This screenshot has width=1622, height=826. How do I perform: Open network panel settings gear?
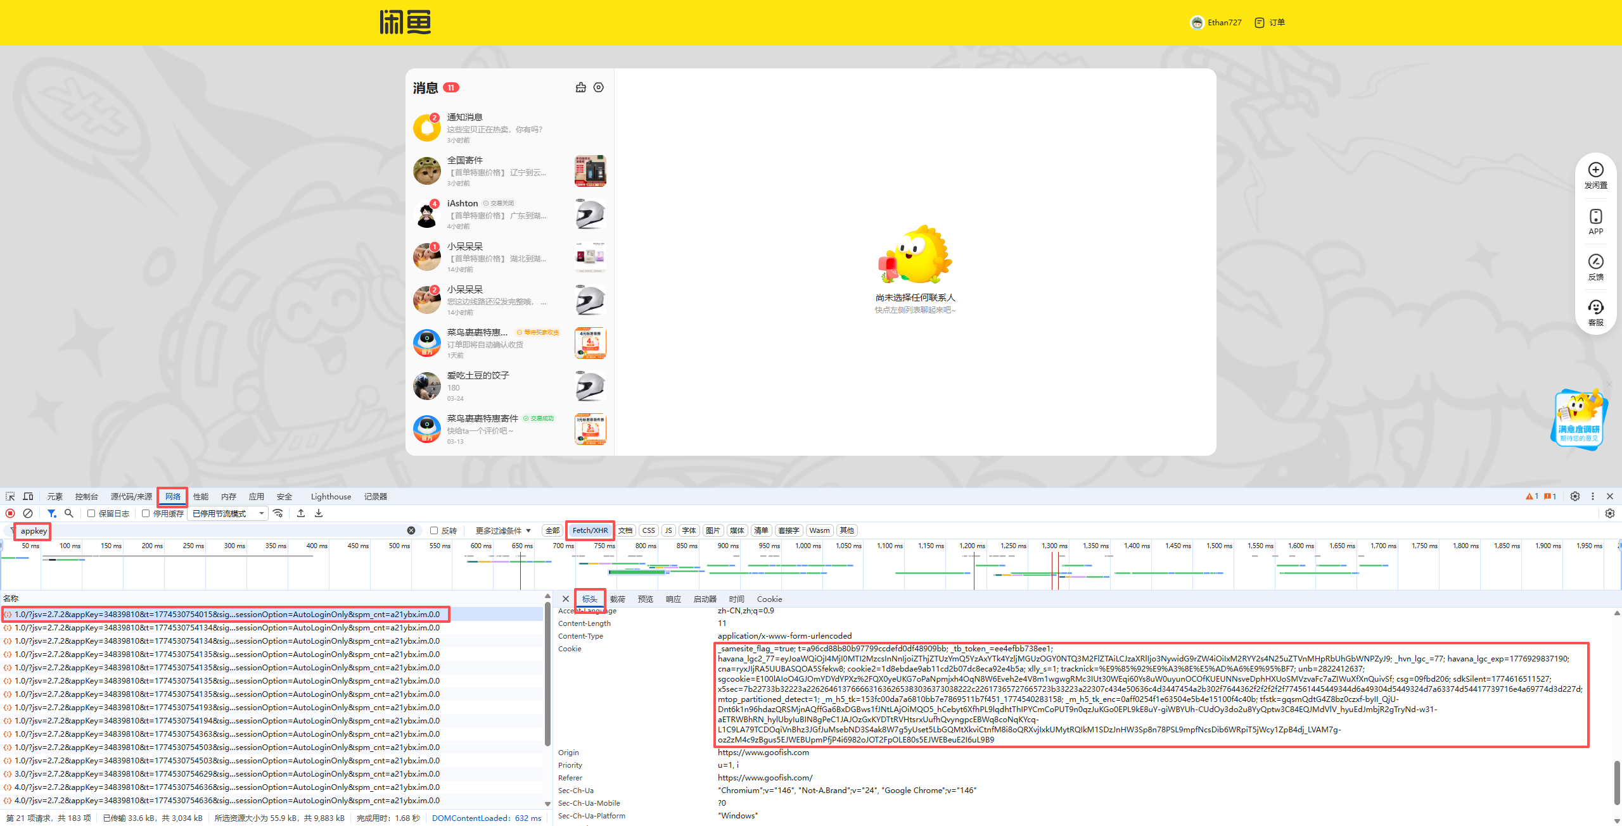coord(1610,513)
